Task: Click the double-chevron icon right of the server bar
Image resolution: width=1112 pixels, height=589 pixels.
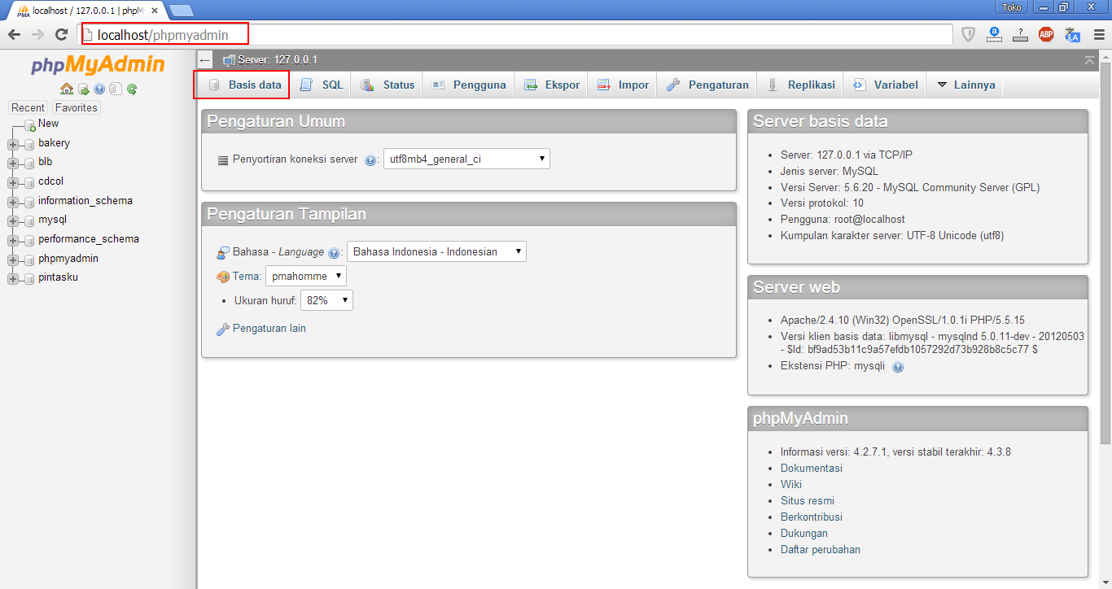Action: tap(1090, 60)
